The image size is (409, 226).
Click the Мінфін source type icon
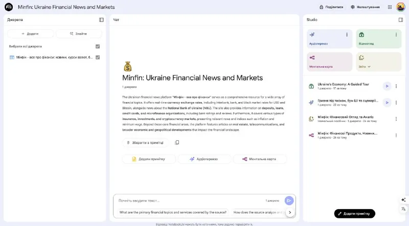pyautogui.click(x=12, y=57)
